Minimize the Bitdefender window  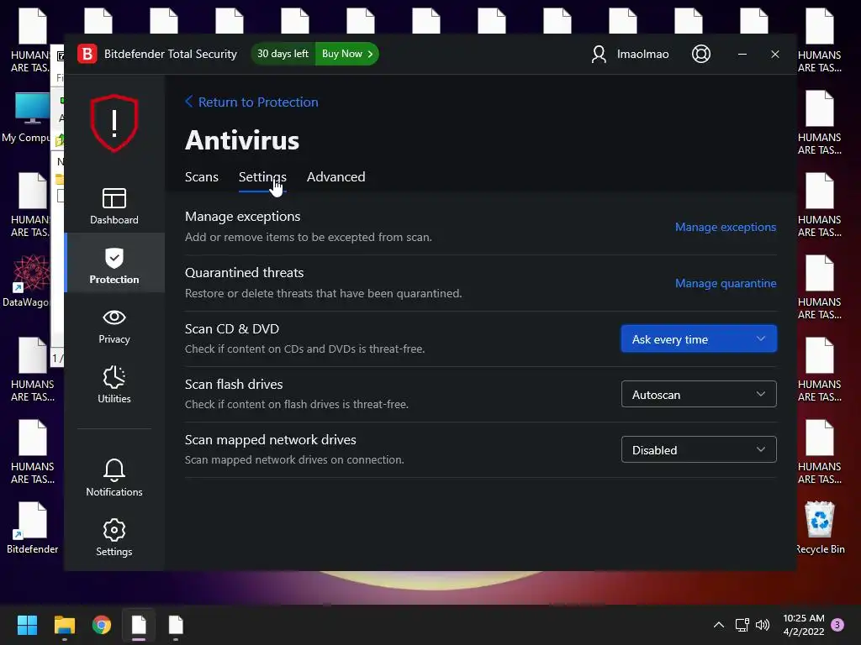[x=742, y=54]
